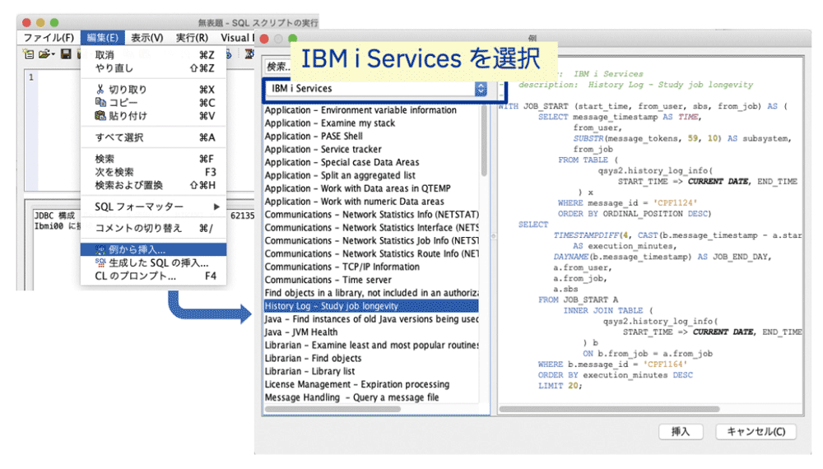Select Communications – Network Statistics Interface row
Viewport: 823px width, 469px height.
371,228
